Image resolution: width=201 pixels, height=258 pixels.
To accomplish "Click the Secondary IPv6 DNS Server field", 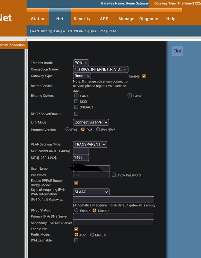I will (x=114, y=223).
